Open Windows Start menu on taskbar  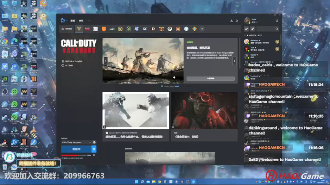[137, 182]
